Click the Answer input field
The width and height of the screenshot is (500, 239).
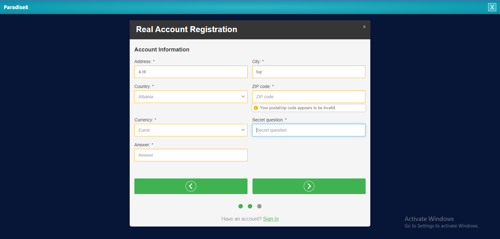click(191, 155)
